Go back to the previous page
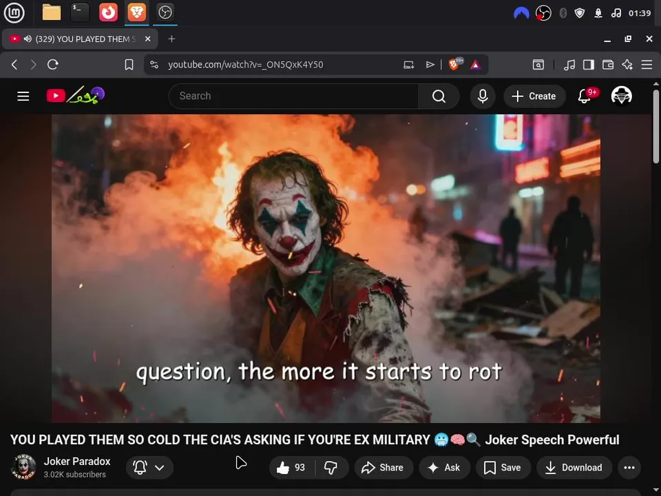This screenshot has width=661, height=496. [x=14, y=65]
